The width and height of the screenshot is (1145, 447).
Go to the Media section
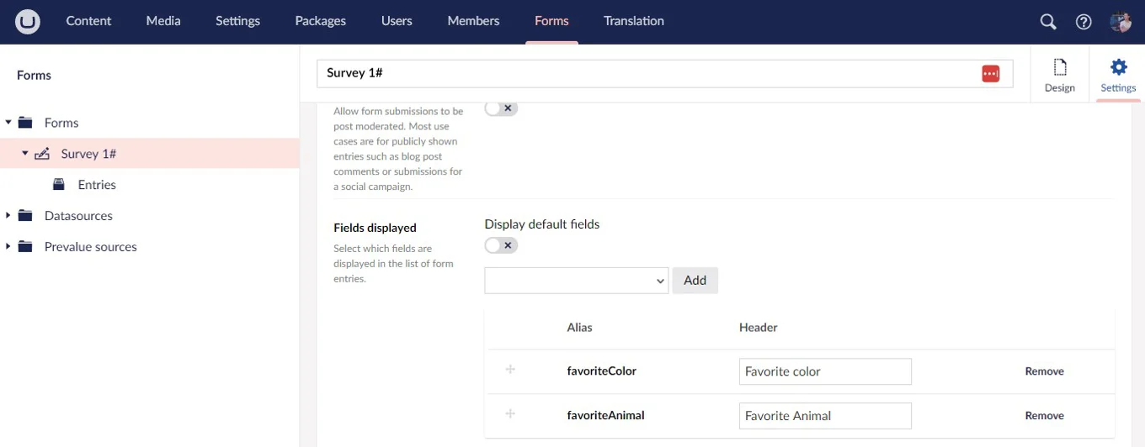click(163, 21)
